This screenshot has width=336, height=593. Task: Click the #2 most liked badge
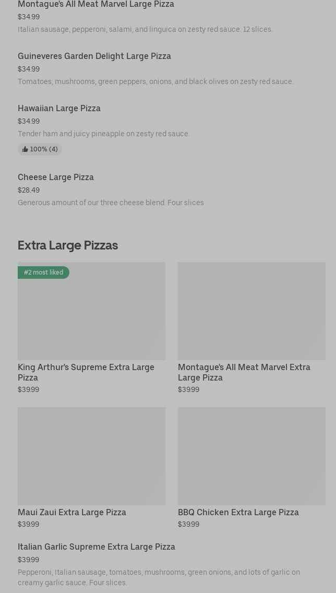(43, 272)
